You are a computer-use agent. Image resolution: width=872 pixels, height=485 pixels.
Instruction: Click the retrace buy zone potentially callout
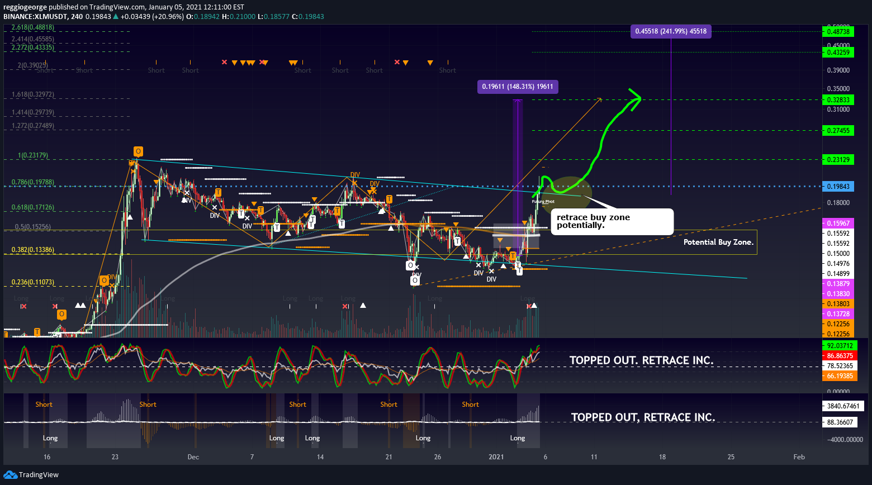pos(612,221)
